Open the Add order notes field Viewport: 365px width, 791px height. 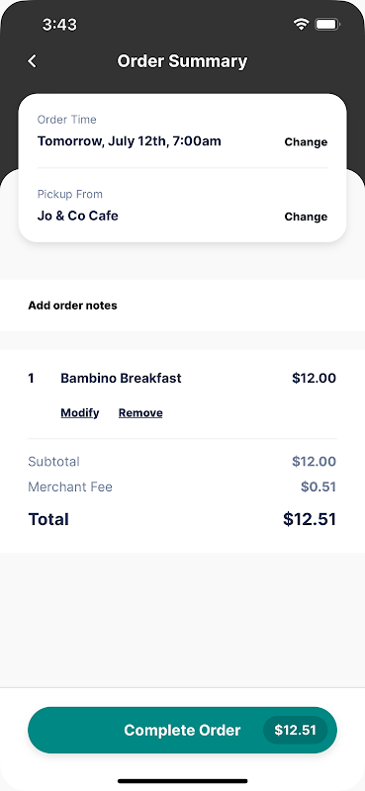click(182, 306)
